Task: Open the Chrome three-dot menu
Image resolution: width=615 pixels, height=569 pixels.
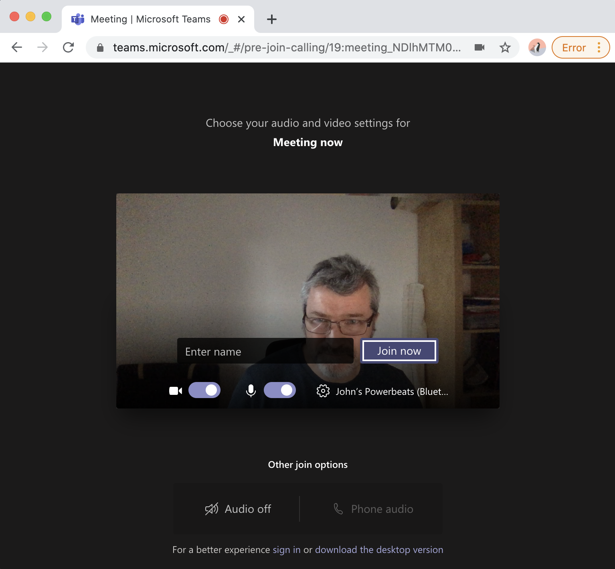Action: [x=599, y=47]
